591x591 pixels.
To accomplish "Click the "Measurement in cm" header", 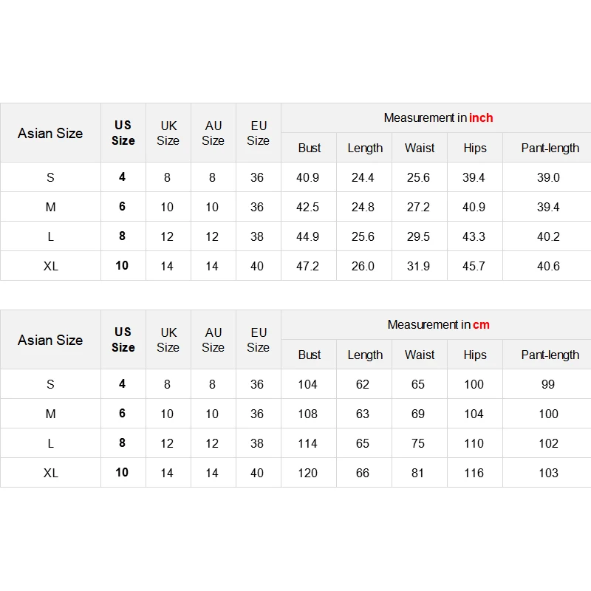I will (438, 325).
